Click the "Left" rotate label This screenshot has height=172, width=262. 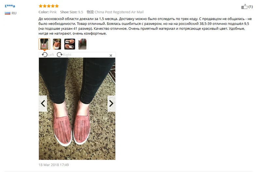point(51,55)
